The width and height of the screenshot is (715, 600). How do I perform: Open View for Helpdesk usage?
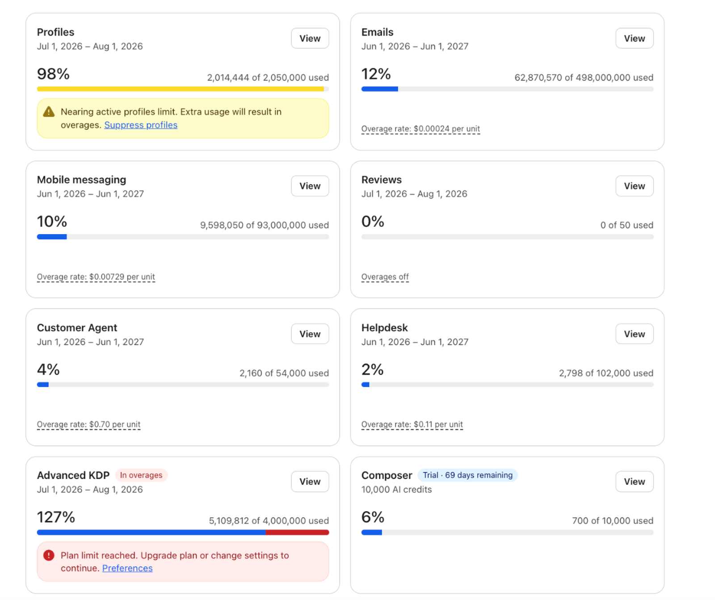634,334
